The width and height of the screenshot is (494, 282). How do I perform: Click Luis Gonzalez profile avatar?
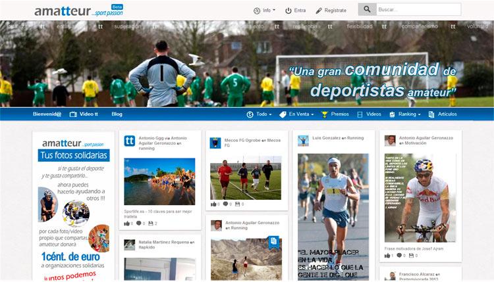303,141
